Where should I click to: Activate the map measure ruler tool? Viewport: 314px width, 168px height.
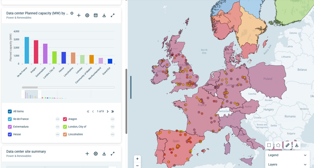pos(287,145)
